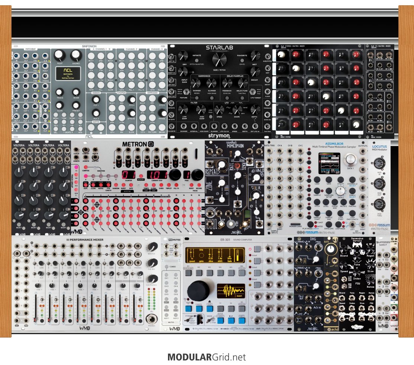Adjust the Sinfonion DEGREE knob
The image size is (414, 365).
(x=76, y=55)
